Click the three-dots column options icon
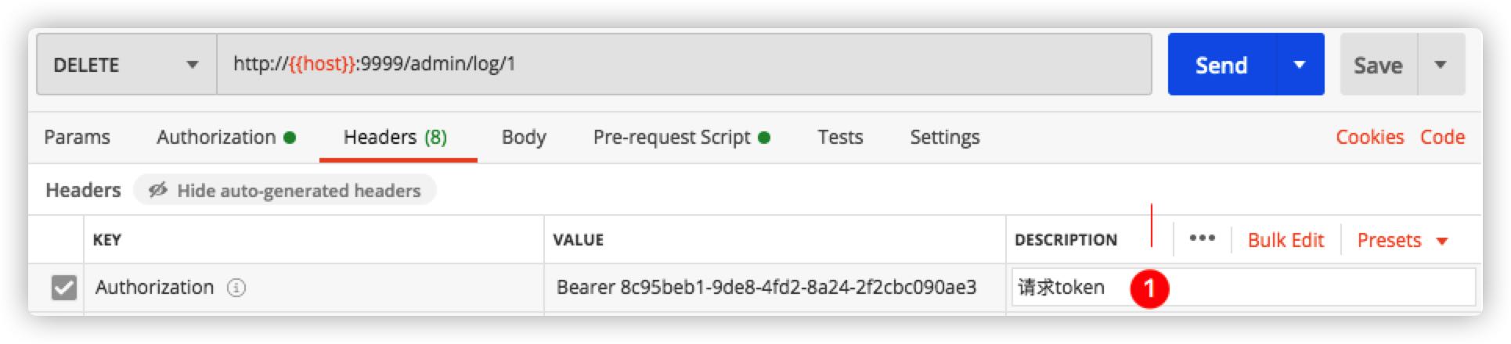1511x344 pixels. 1202,239
